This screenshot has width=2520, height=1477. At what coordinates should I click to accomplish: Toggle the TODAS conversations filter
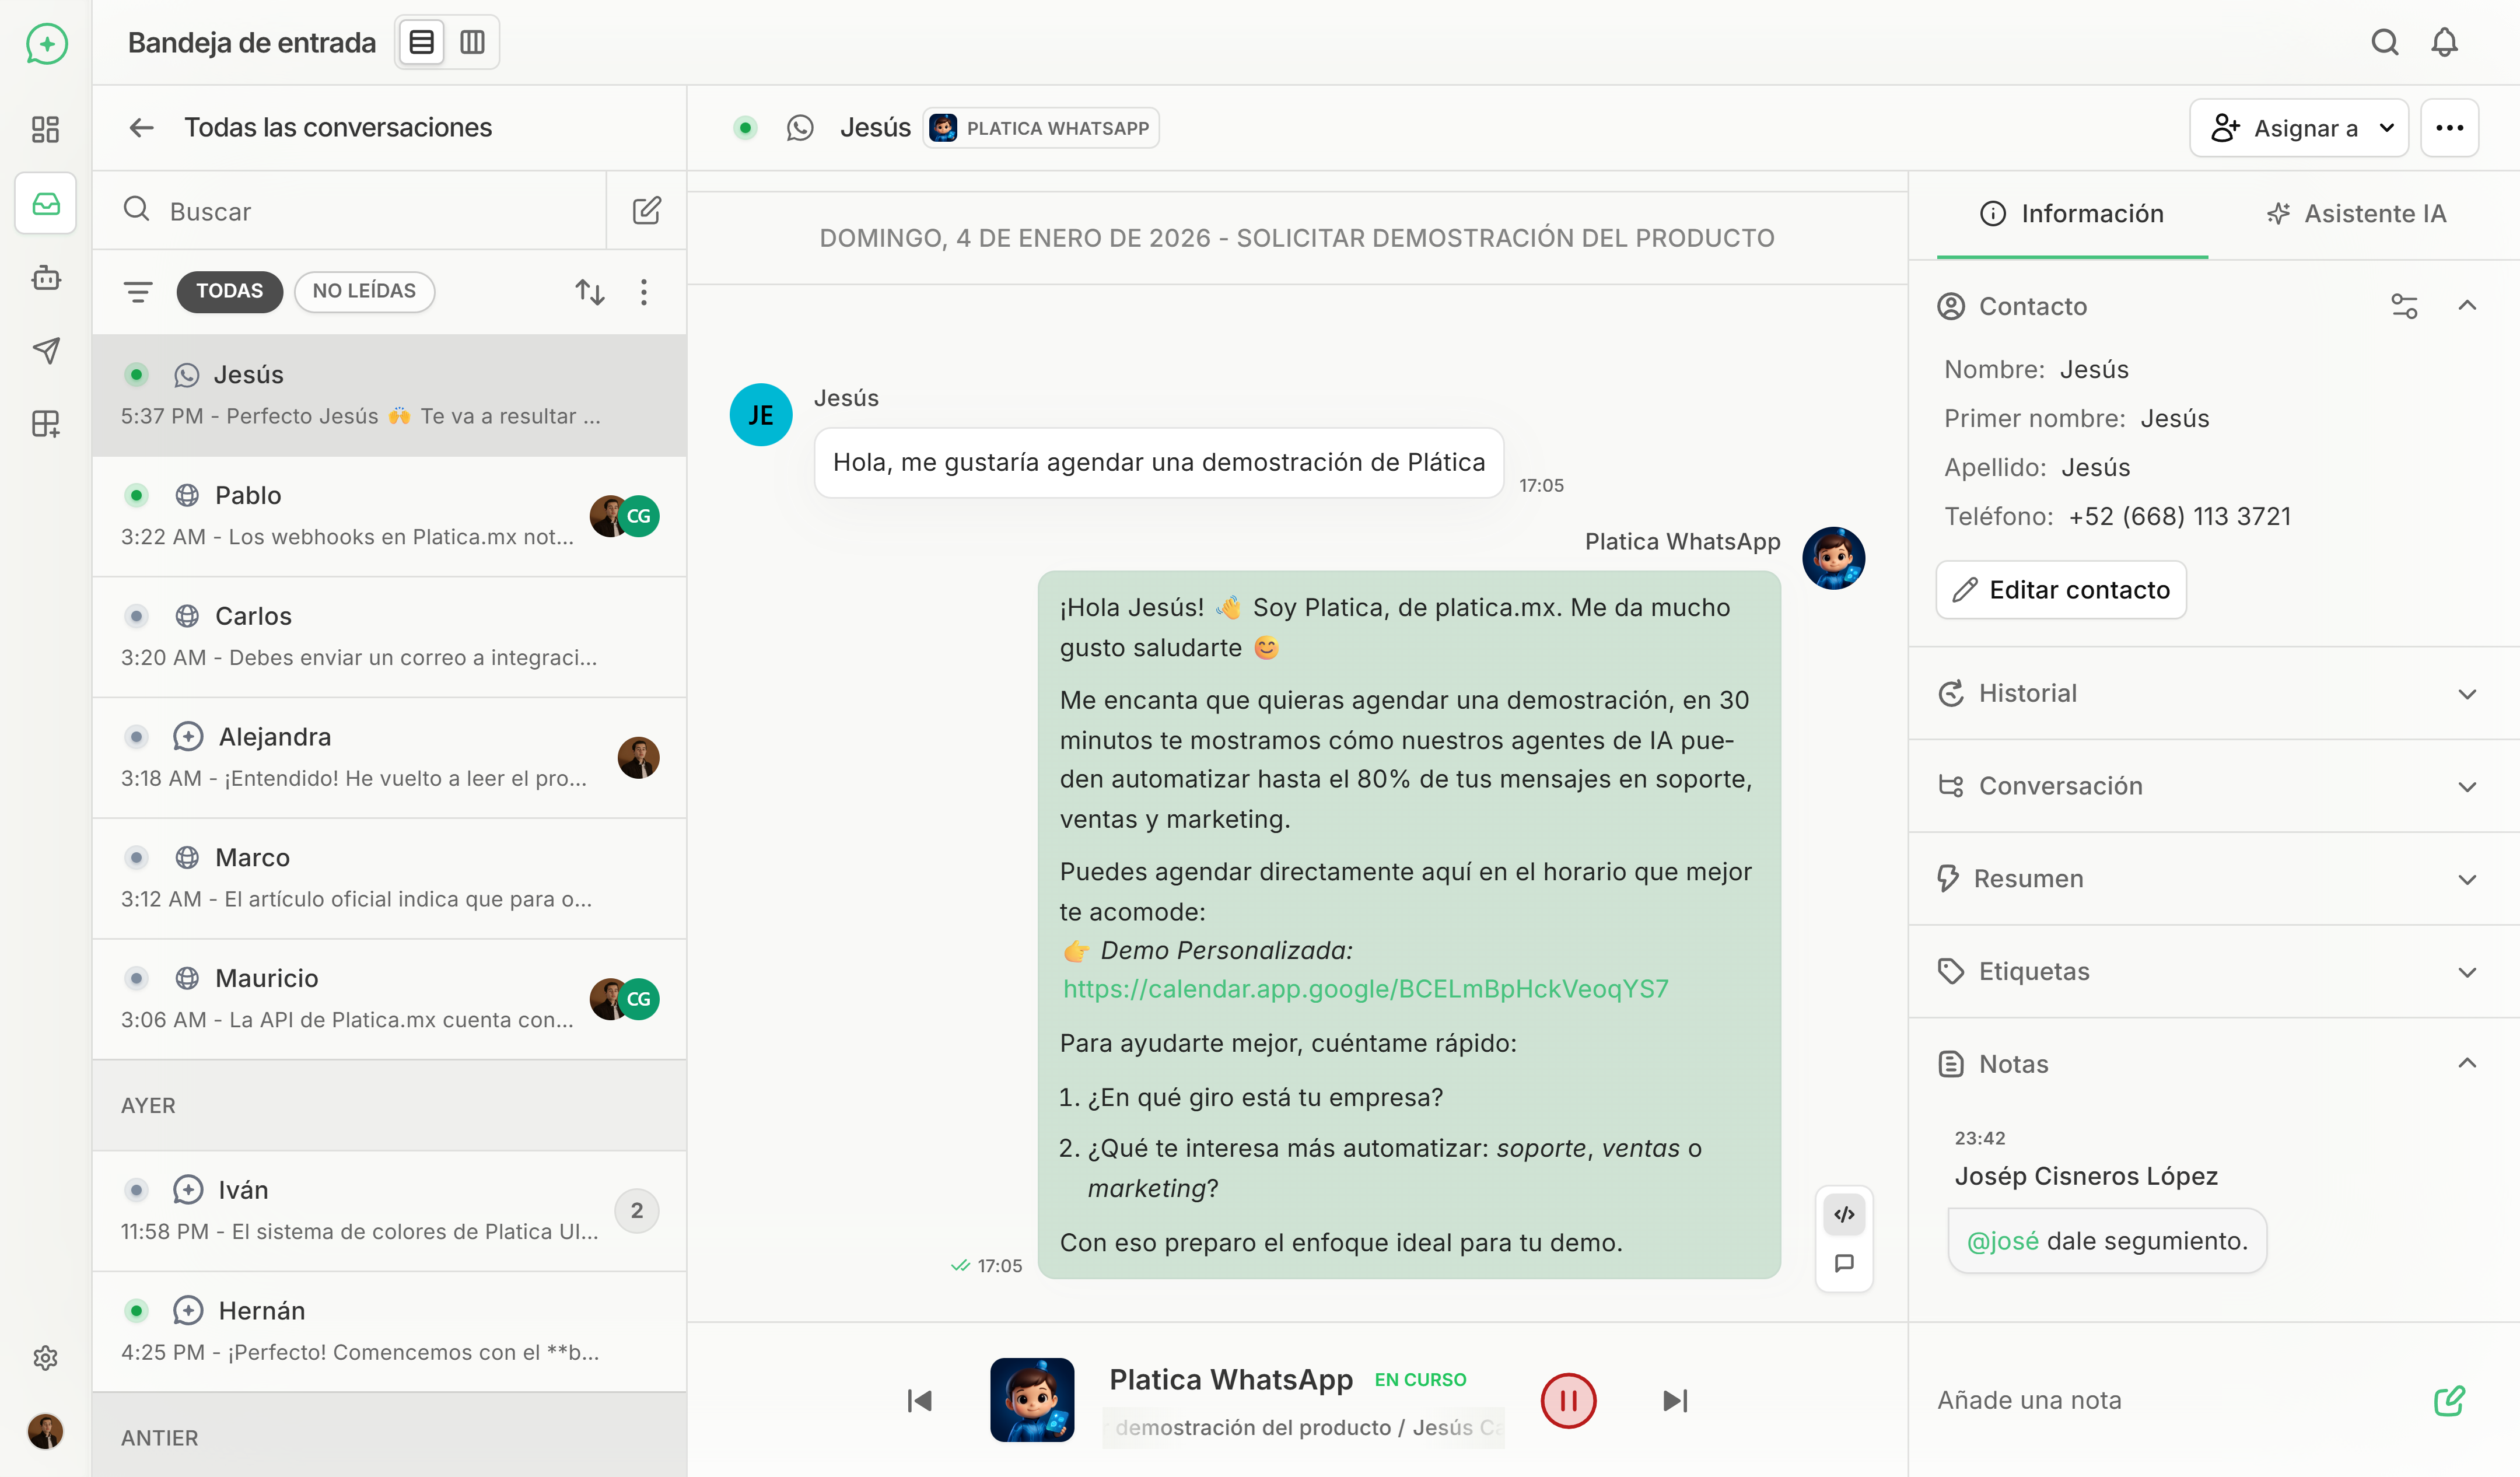click(229, 291)
